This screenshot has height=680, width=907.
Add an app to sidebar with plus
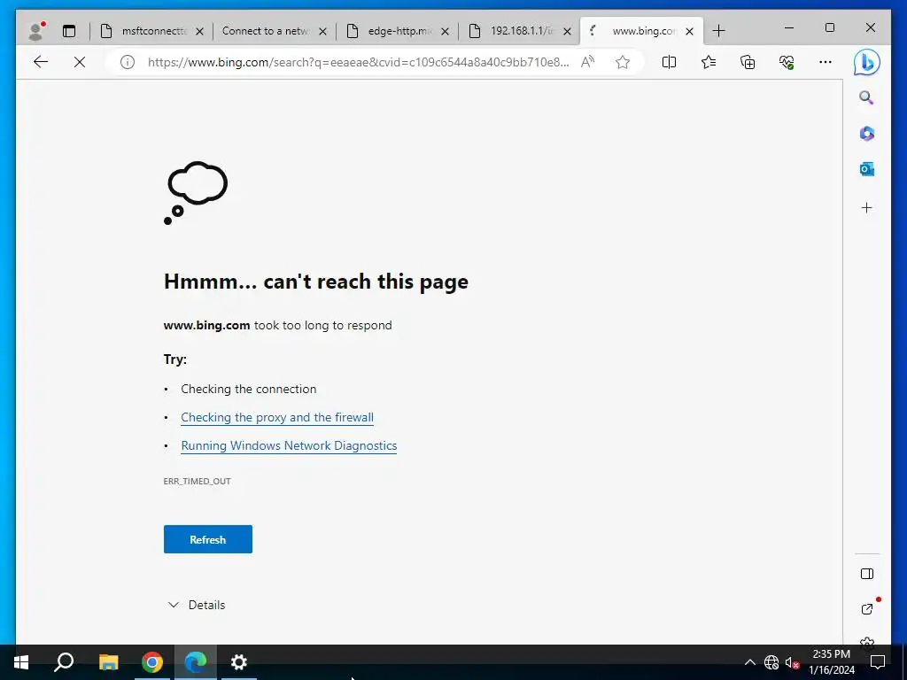tap(866, 207)
